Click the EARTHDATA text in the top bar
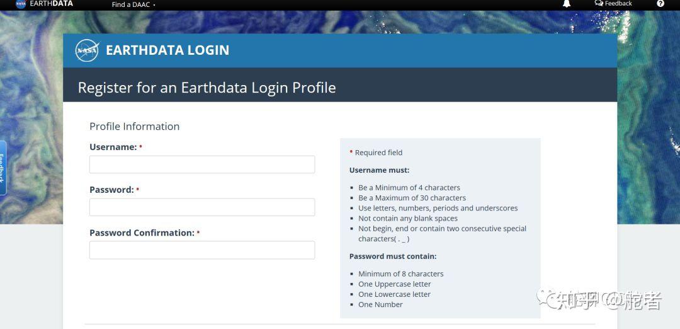The height and width of the screenshot is (329, 680). (52, 4)
